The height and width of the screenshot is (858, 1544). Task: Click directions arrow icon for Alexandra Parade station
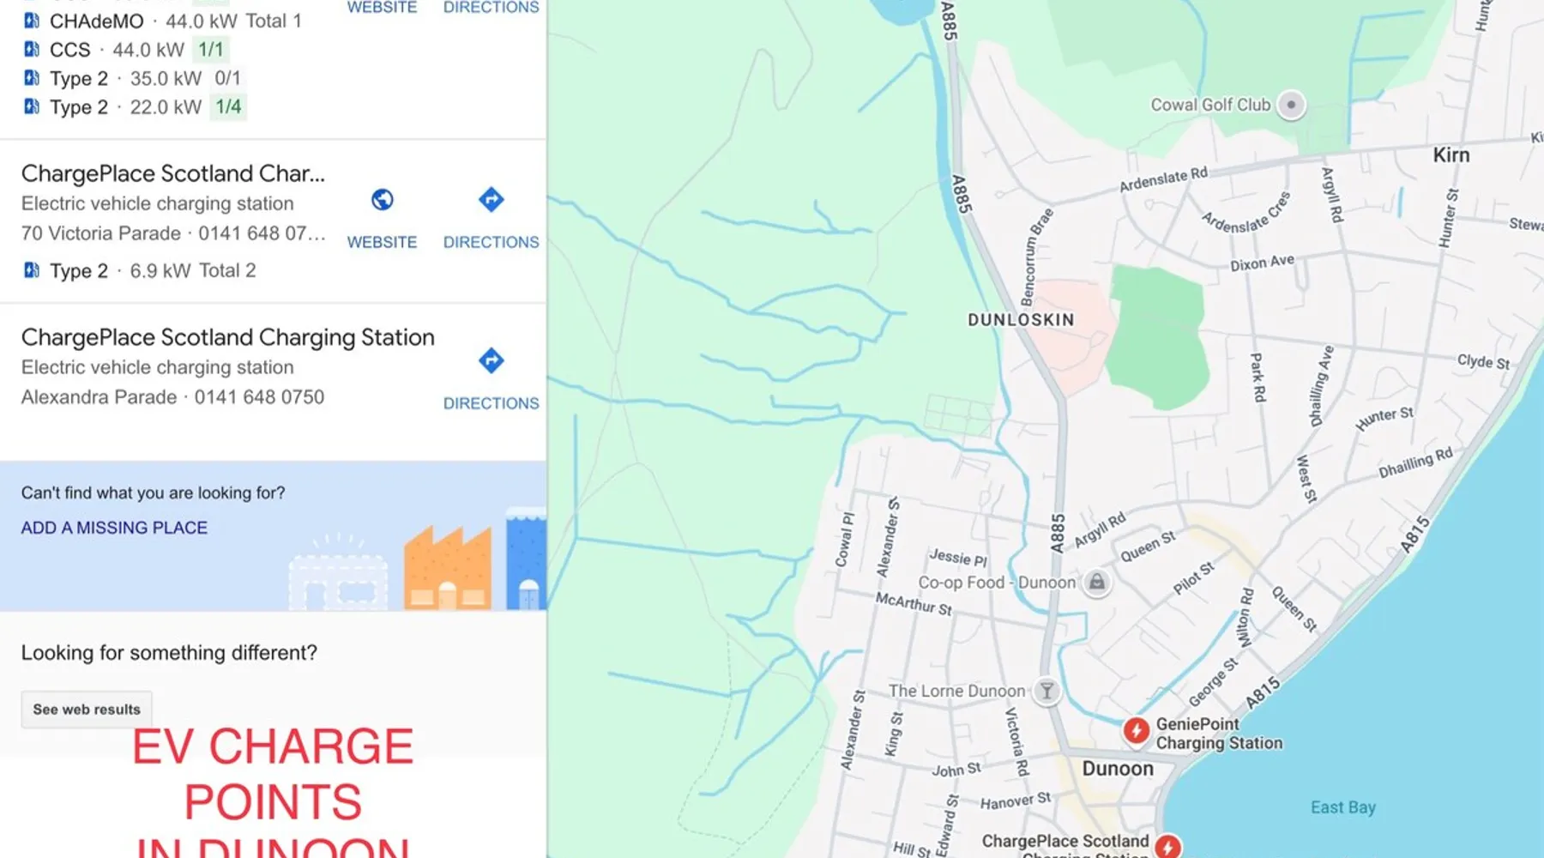coord(491,360)
